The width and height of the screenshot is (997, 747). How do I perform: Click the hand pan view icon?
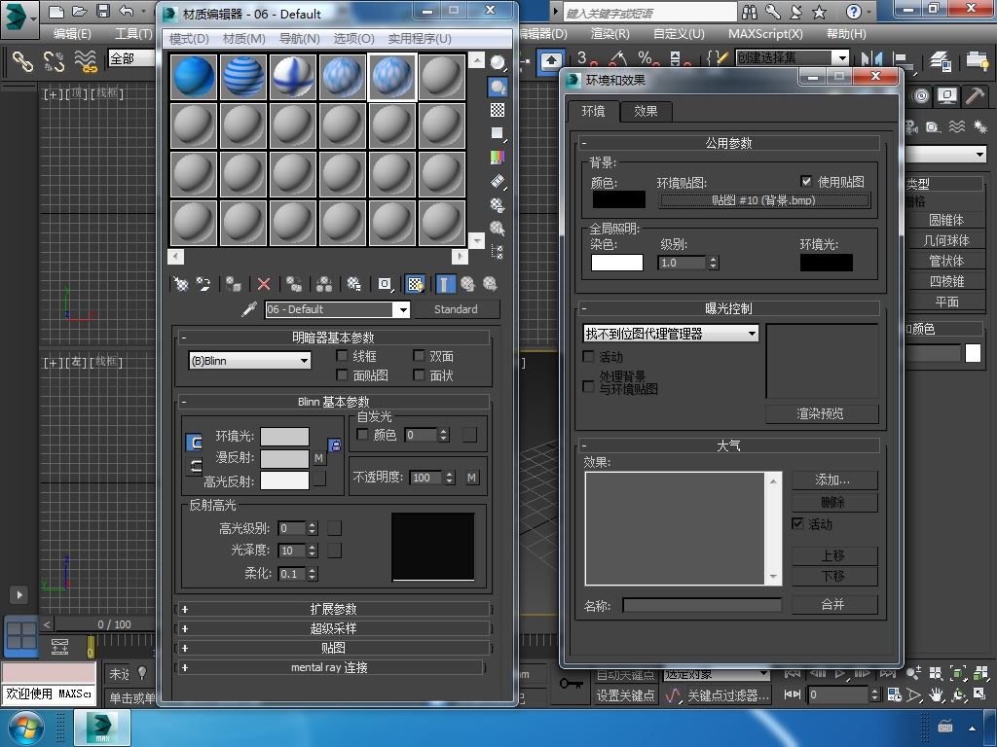click(x=936, y=694)
